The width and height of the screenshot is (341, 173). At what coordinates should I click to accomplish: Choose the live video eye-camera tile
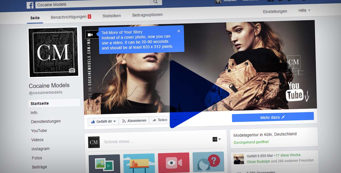[x=174, y=163]
